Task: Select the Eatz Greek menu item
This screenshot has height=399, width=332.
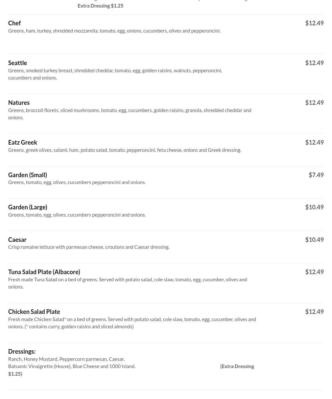Action: tap(23, 142)
